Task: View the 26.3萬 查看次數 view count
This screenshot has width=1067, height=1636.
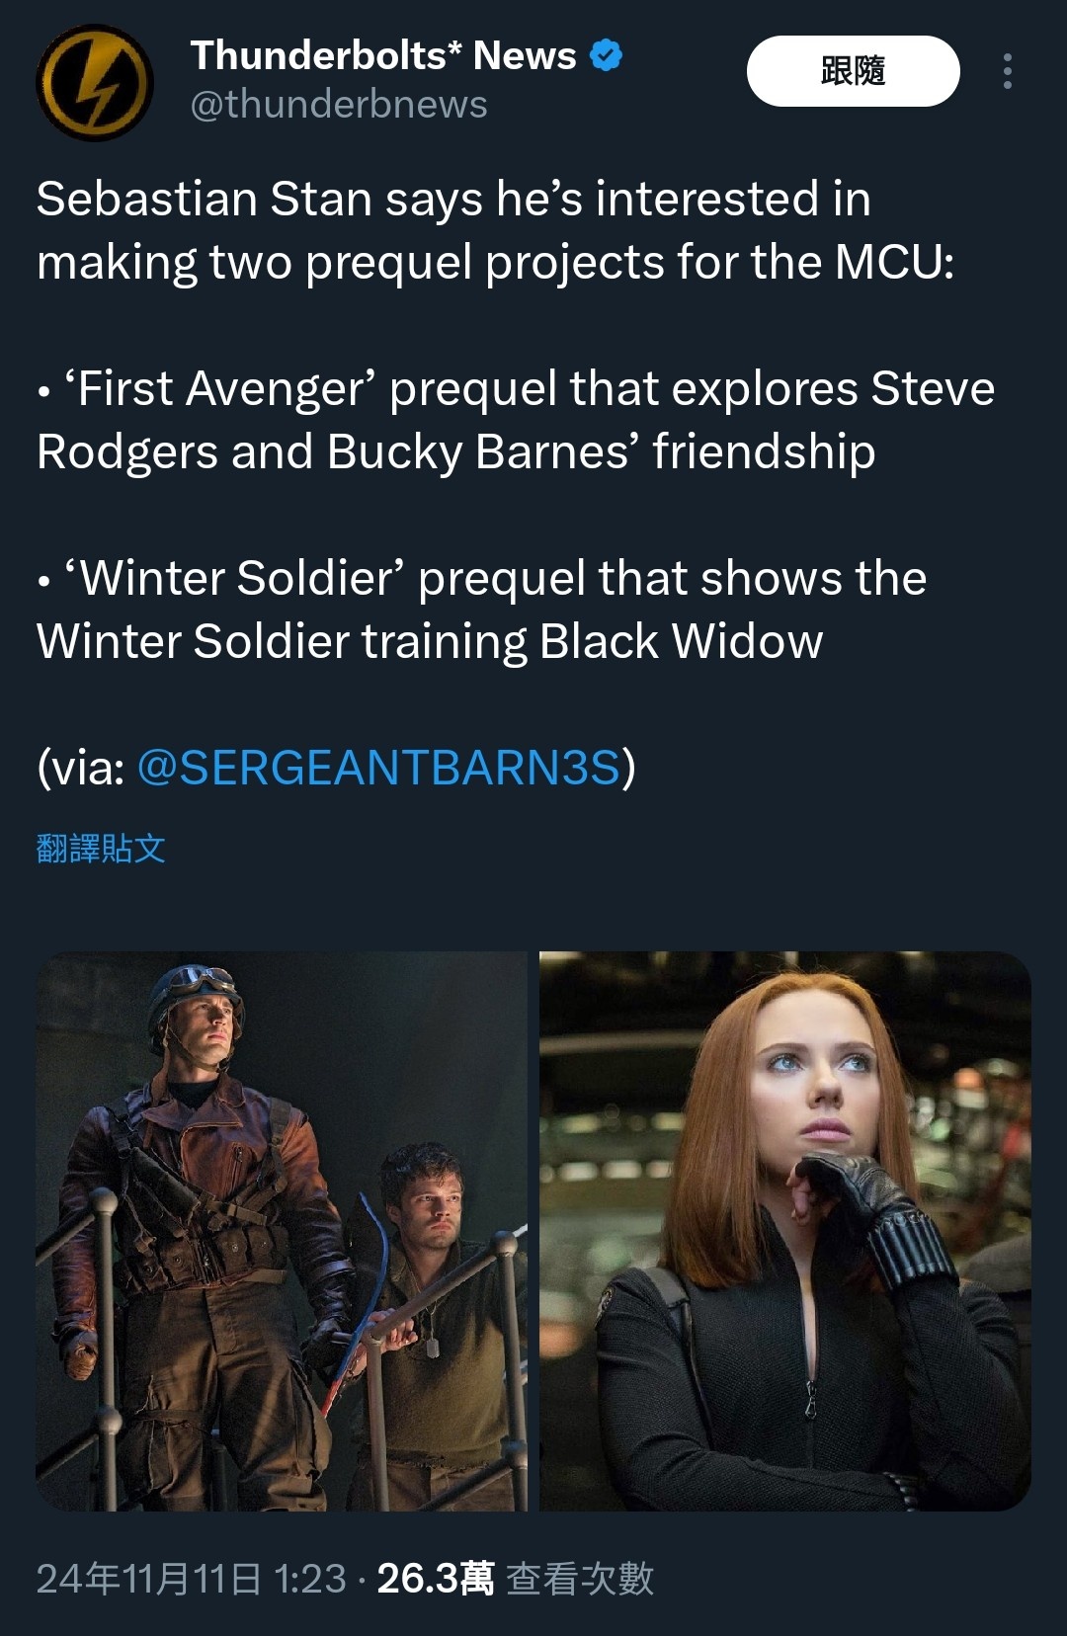Action: [x=515, y=1579]
